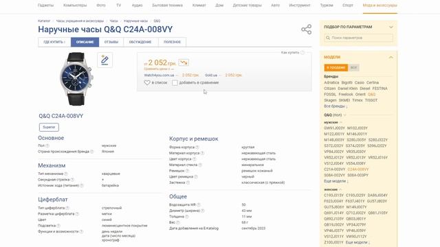Click the 'Поиск параметров' search field
The height and width of the screenshot is (247, 440).
[359, 38]
